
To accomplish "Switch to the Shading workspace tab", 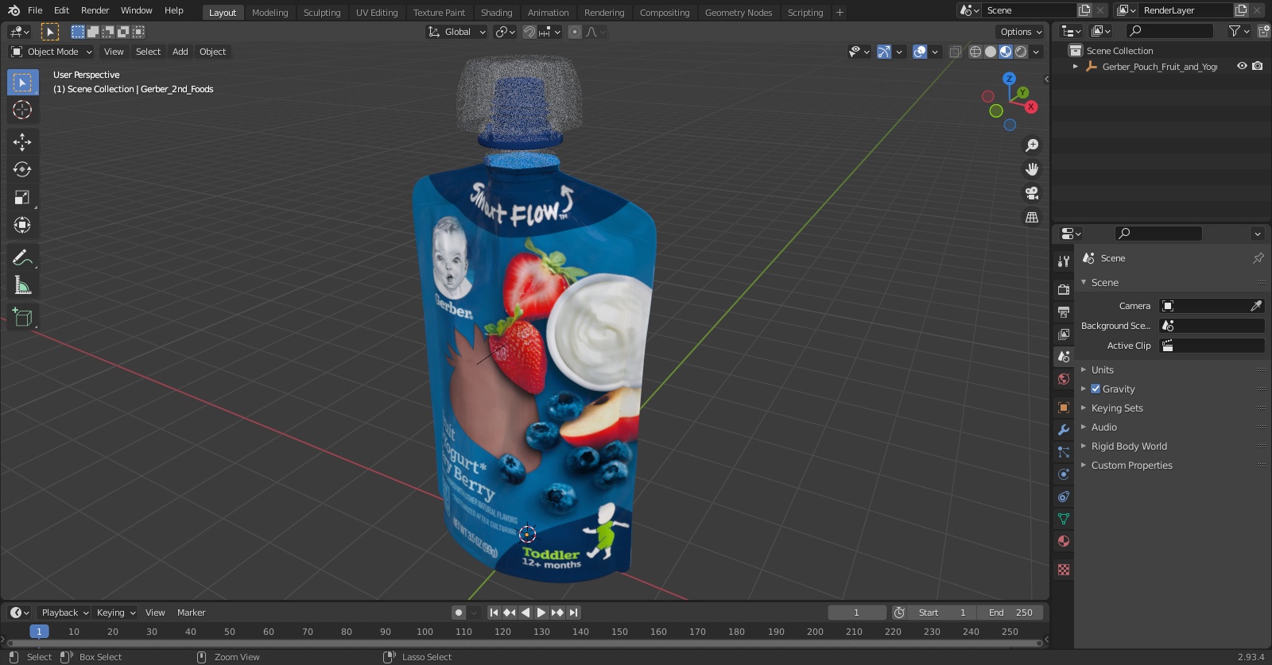I will 497,13.
